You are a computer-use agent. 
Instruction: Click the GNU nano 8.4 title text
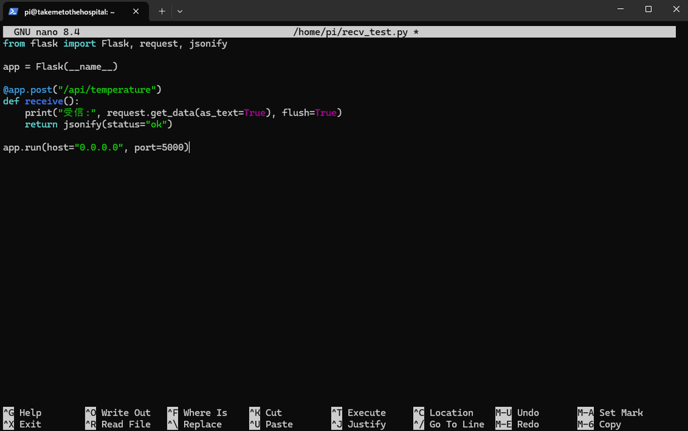pyautogui.click(x=46, y=32)
